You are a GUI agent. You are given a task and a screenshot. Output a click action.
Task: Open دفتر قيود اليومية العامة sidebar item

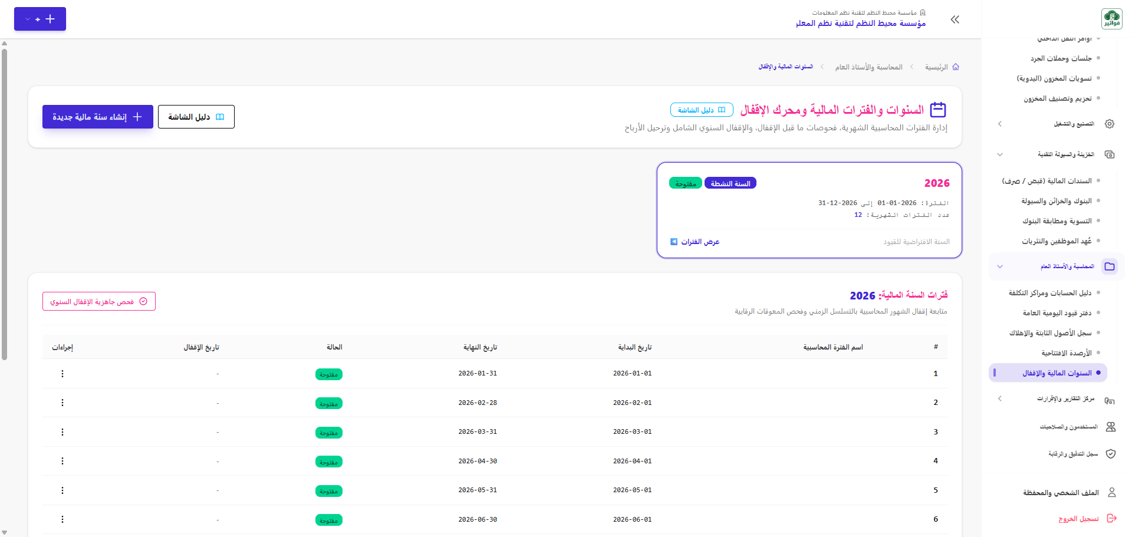(1057, 313)
